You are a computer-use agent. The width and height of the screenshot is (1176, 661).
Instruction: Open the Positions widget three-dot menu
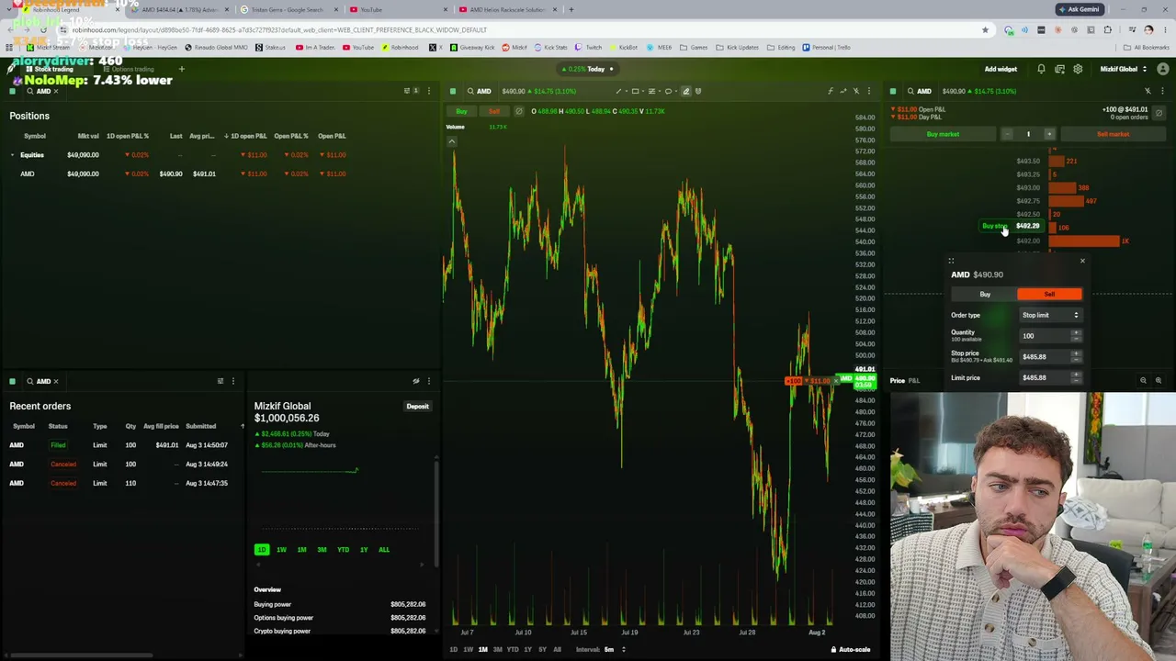tap(428, 91)
